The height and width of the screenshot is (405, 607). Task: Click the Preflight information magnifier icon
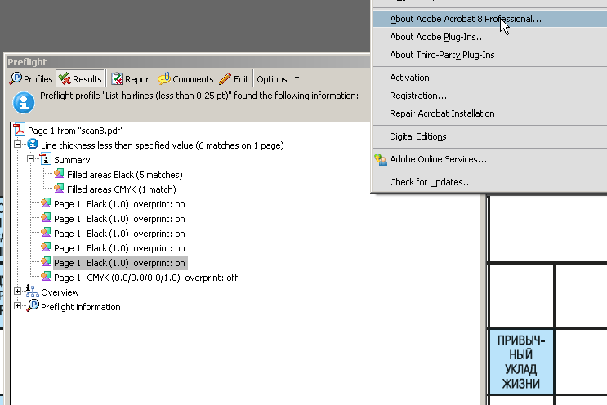coord(33,305)
